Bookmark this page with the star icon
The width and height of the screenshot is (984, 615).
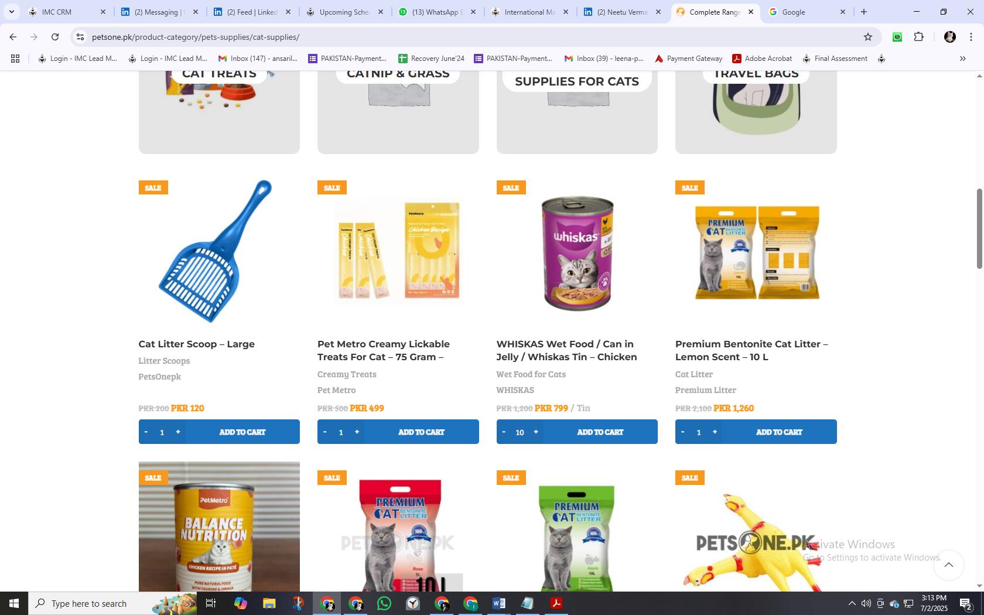(x=867, y=37)
